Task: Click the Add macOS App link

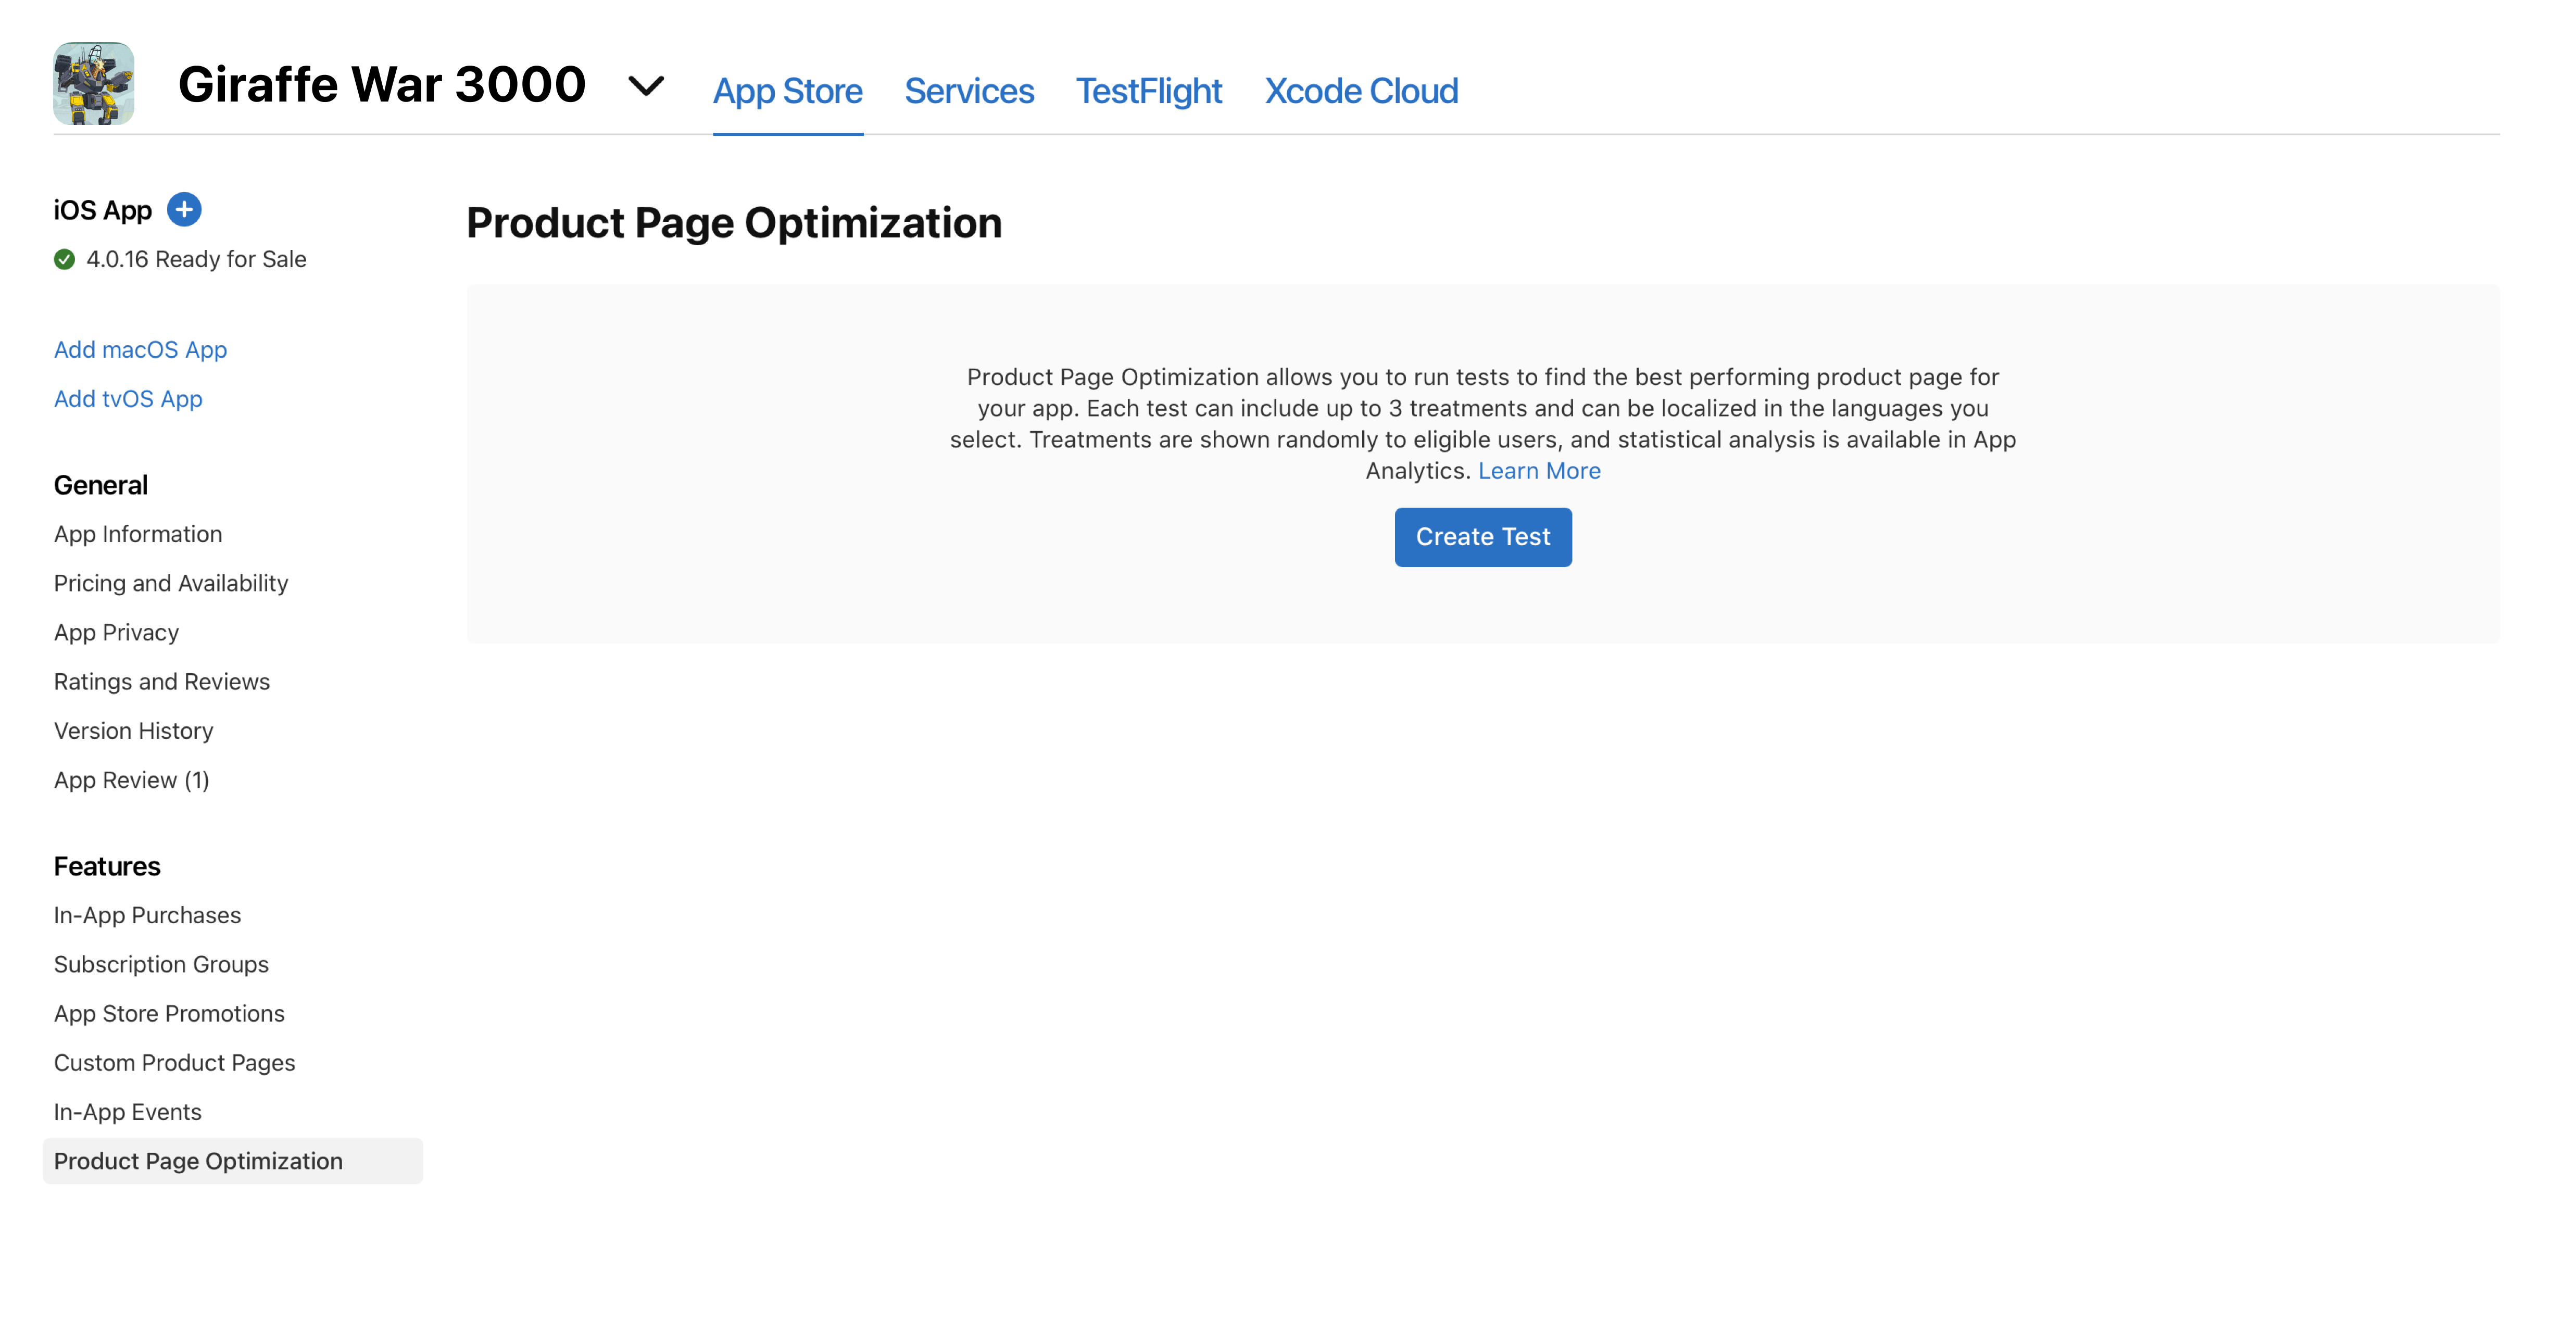Action: [140, 349]
